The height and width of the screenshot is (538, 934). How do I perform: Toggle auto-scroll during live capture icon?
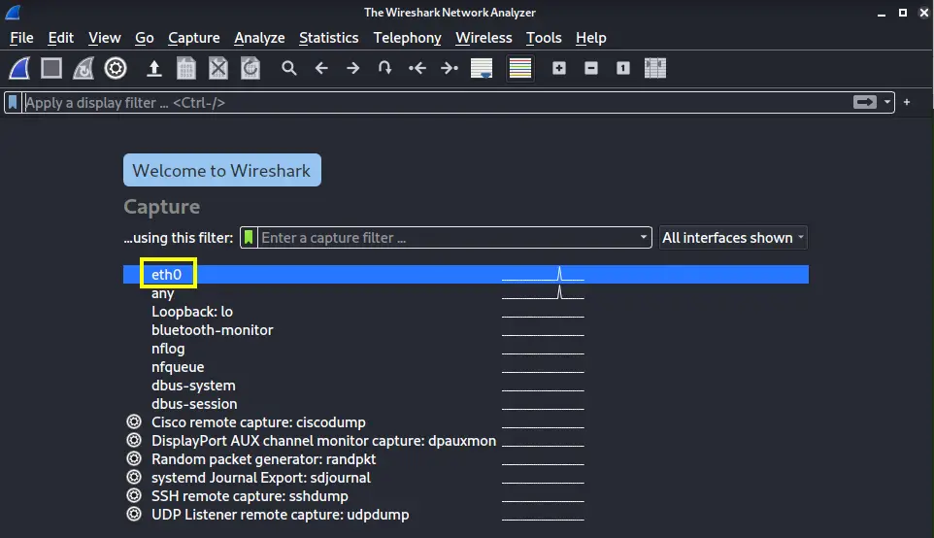point(482,68)
